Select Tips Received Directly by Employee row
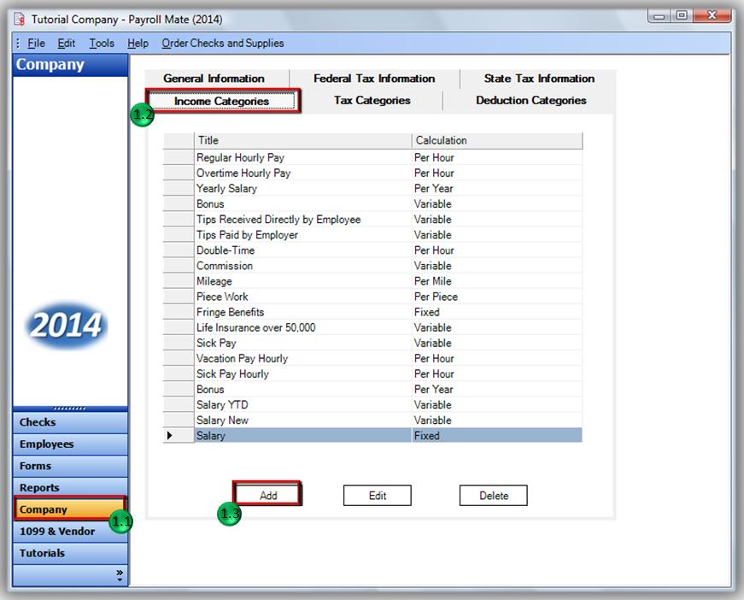This screenshot has height=600, width=744. pyautogui.click(x=372, y=220)
